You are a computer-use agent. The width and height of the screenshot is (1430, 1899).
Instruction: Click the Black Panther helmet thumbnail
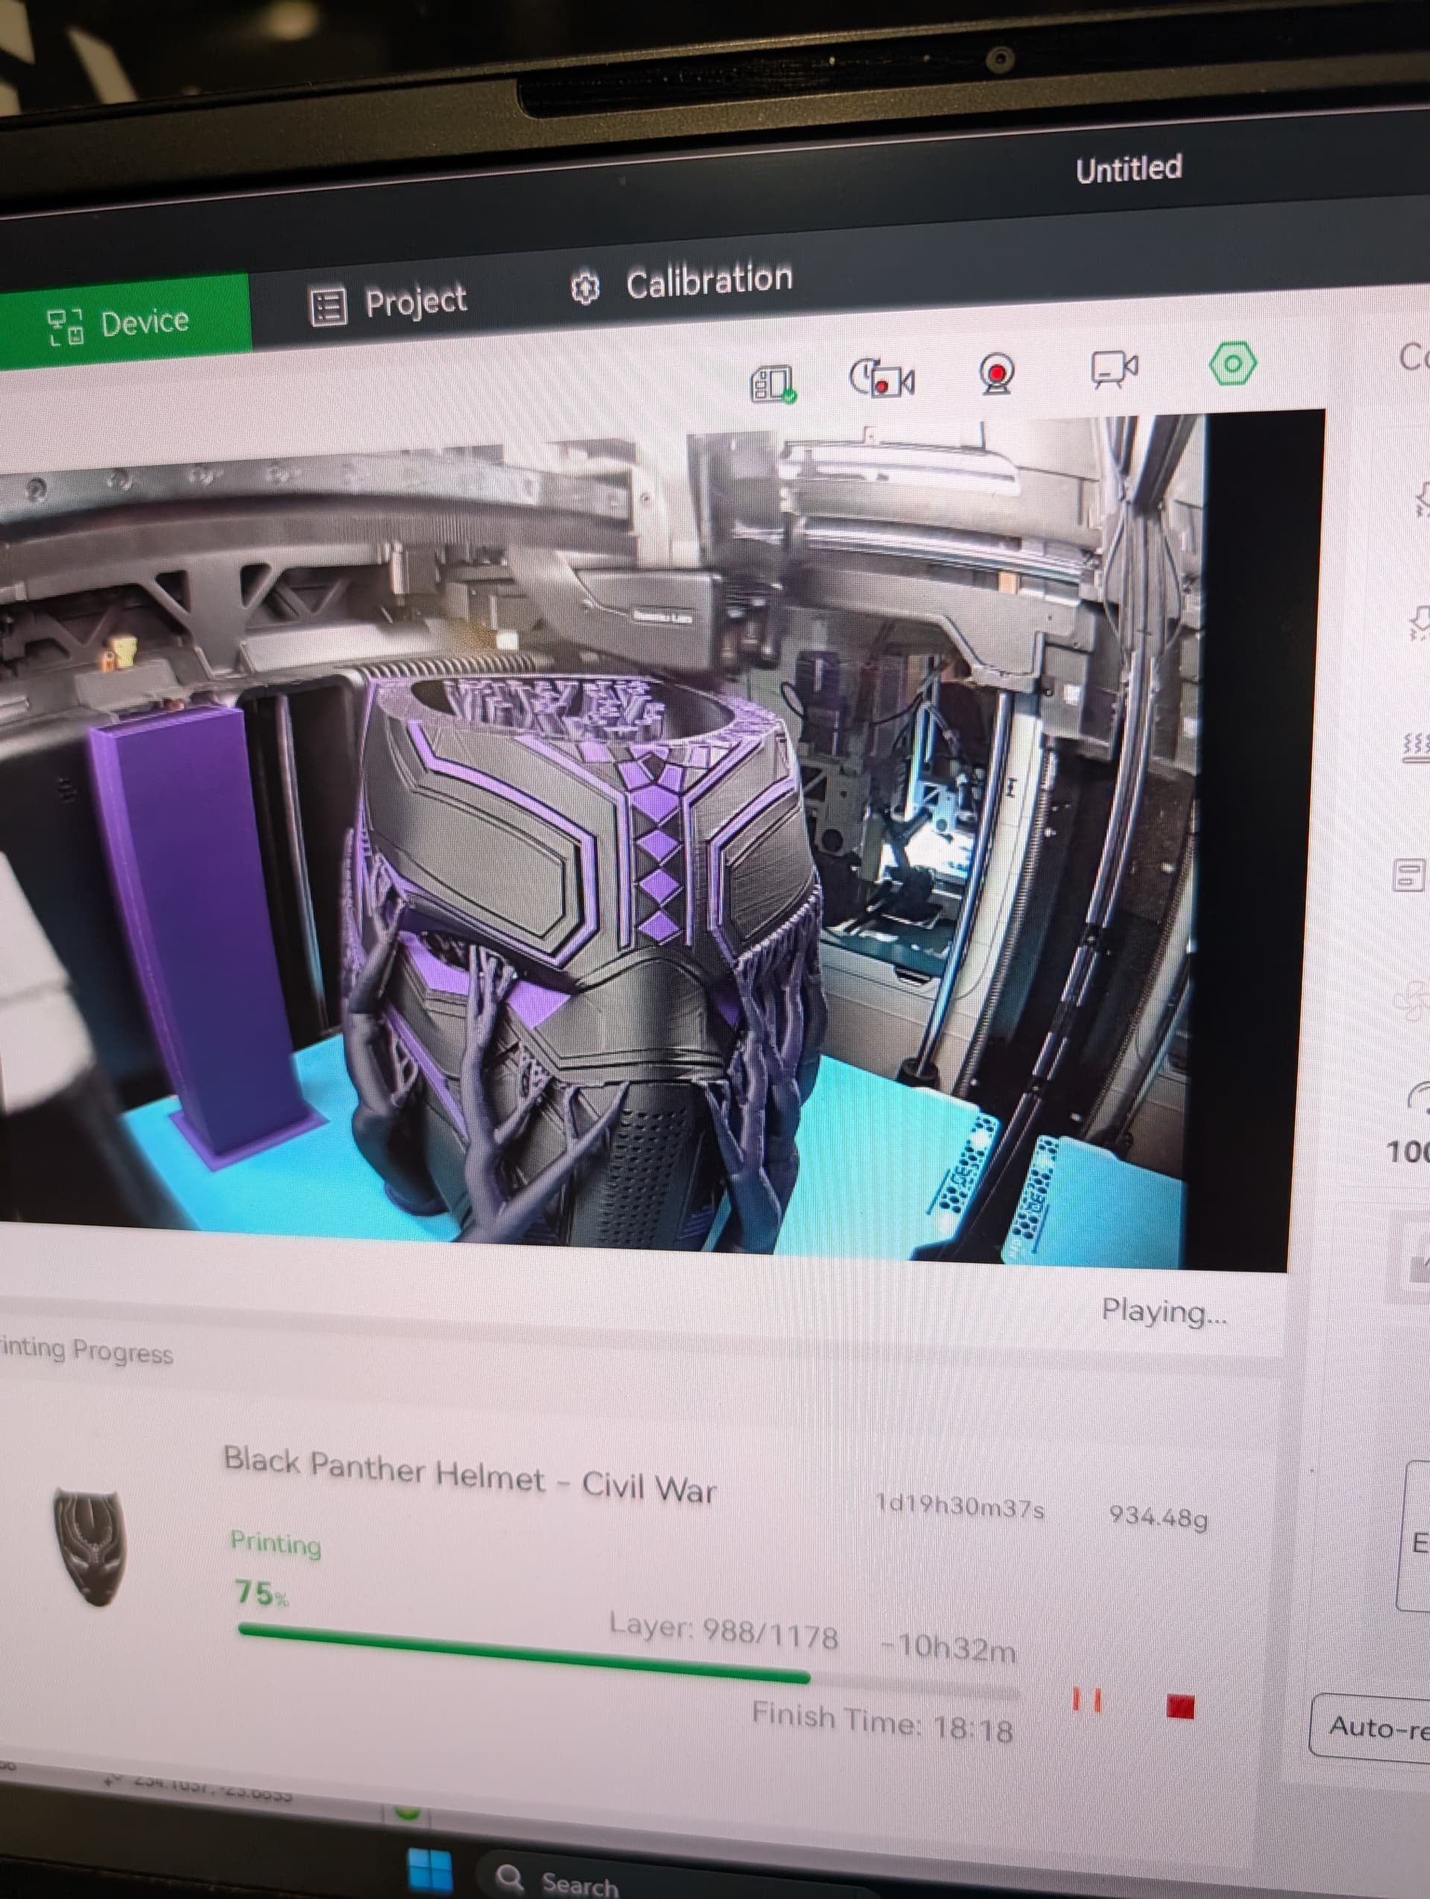click(x=89, y=1548)
